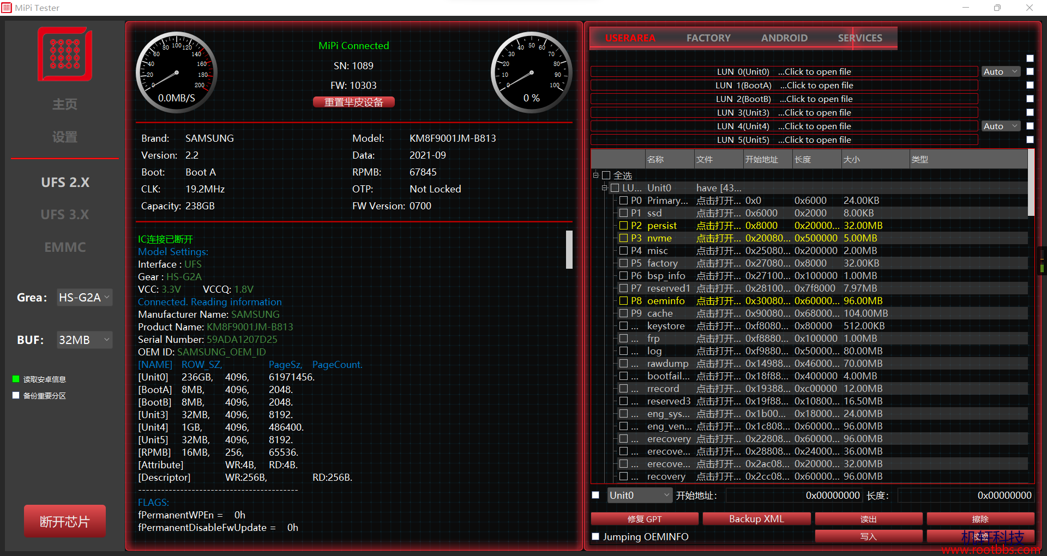
Task: Select UFS 2.X mode
Action: click(65, 182)
